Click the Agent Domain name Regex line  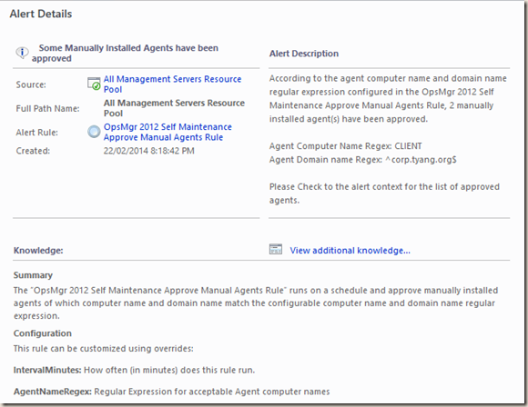coord(363,160)
